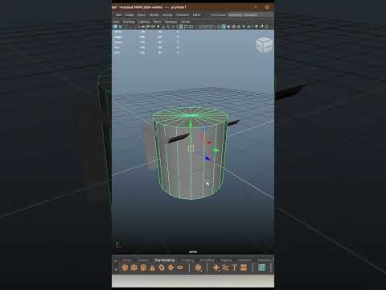This screenshot has height=290, width=386.
Task: Create a polygon plane from the shelf
Action: 170,267
